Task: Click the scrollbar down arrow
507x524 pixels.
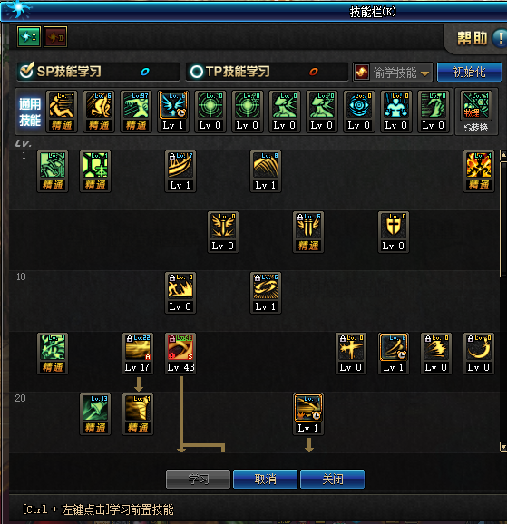Action: tap(503, 447)
